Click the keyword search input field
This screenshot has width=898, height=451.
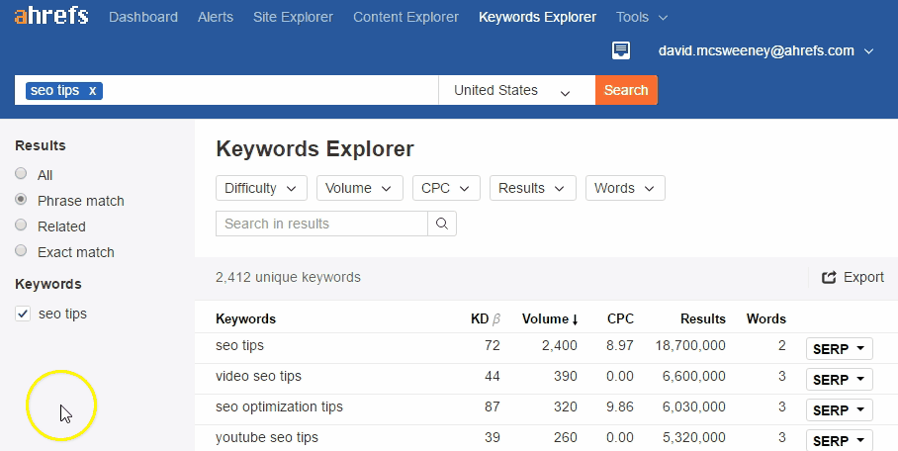coord(226,90)
